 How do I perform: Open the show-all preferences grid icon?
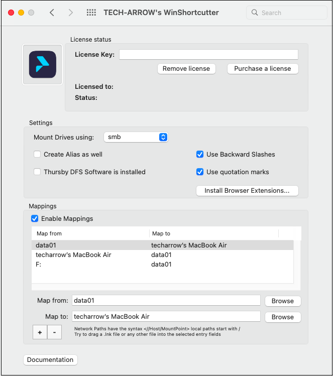pos(91,13)
